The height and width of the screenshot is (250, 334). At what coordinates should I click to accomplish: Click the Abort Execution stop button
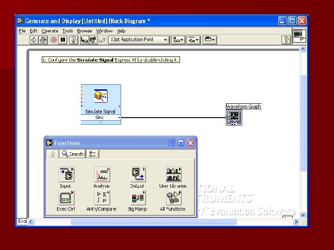53,40
